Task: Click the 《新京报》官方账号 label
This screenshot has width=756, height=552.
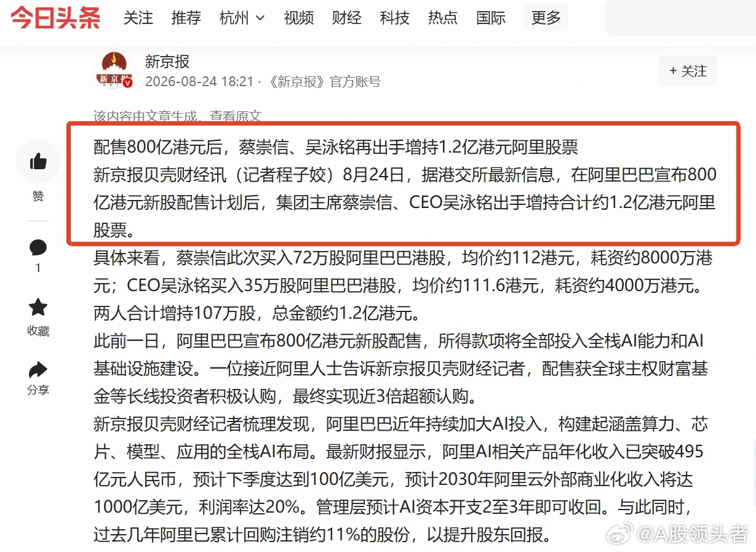Action: (325, 82)
